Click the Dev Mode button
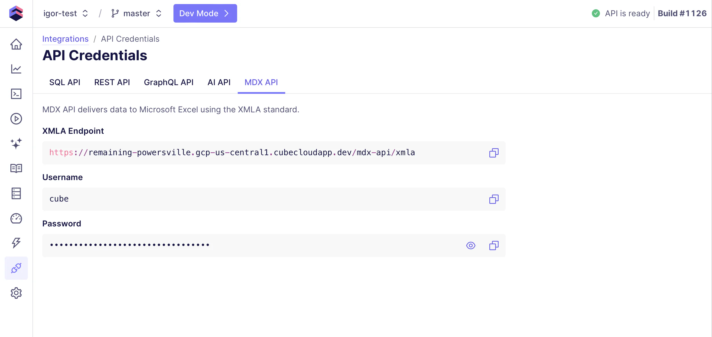The width and height of the screenshot is (712, 337). (205, 13)
